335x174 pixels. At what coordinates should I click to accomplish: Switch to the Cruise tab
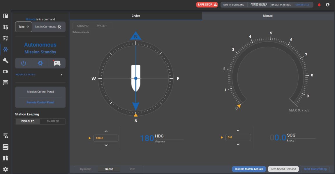point(136,16)
